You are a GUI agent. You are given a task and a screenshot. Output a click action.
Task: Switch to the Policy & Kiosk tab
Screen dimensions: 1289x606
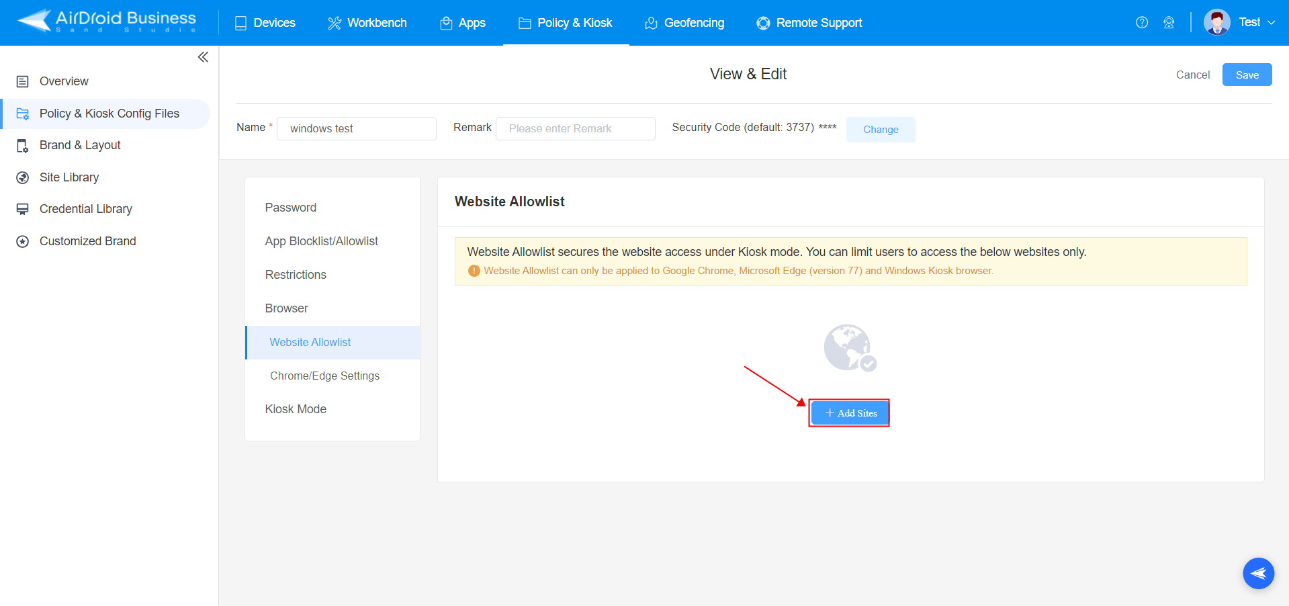(566, 22)
